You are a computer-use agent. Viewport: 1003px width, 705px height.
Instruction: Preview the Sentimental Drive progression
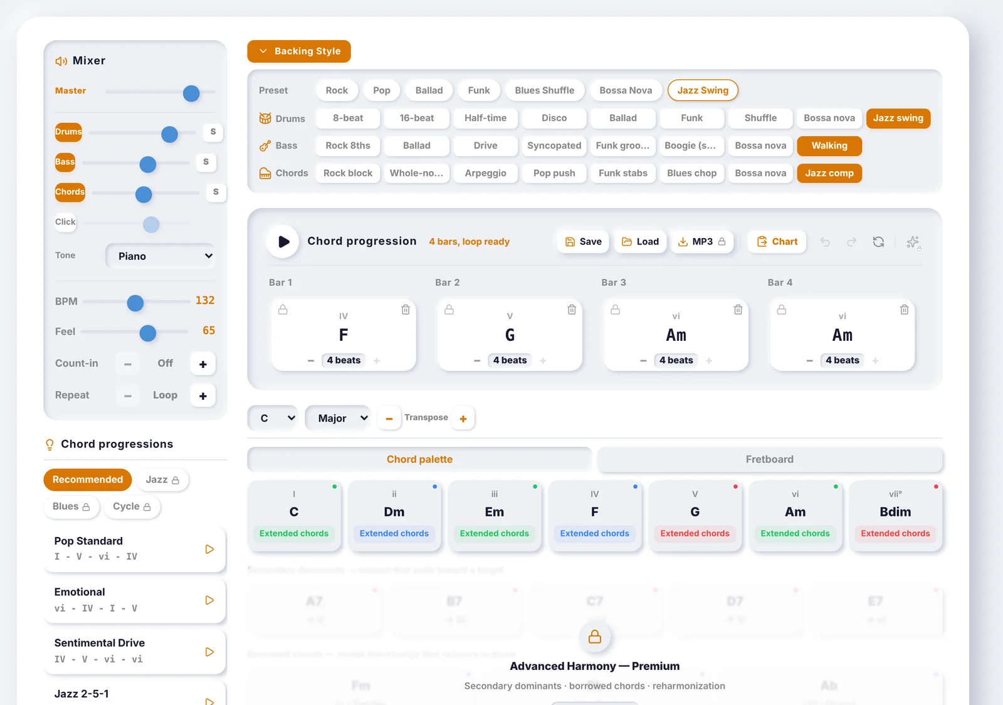click(209, 652)
